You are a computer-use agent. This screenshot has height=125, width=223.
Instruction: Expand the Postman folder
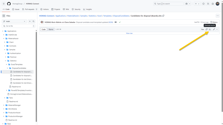coord(6,57)
